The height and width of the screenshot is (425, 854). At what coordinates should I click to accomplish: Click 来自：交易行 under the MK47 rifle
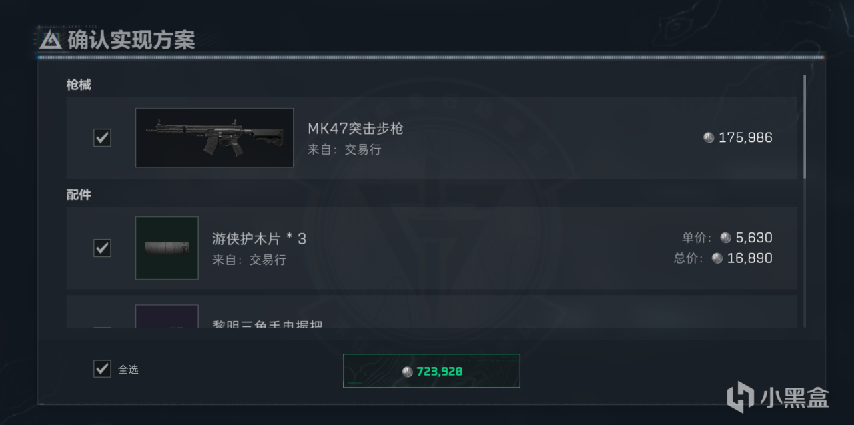click(x=344, y=149)
